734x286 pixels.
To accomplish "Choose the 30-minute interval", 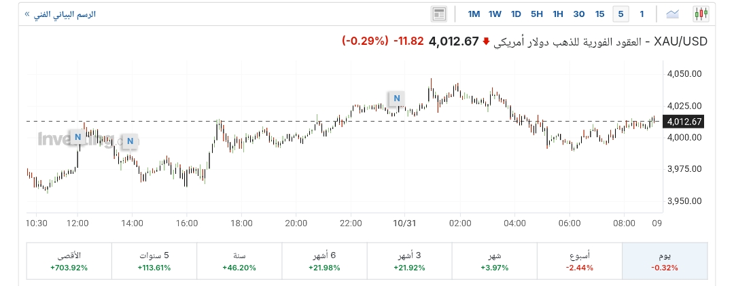I will [579, 14].
